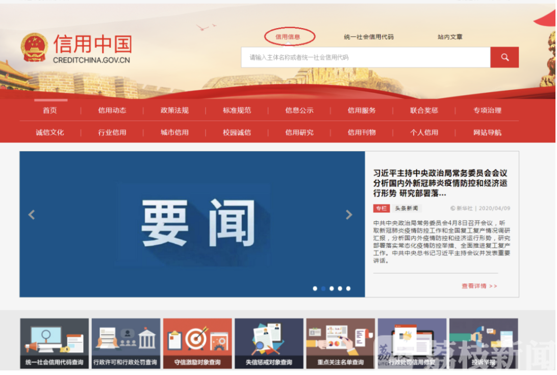Open 标准规范 menu item

point(237,111)
